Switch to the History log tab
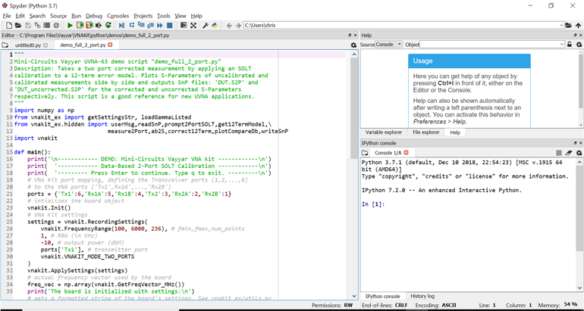Viewport: 584px width, 311px height. point(422,297)
